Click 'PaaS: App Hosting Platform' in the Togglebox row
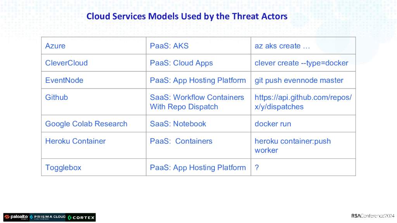The image size is (397, 223). [x=198, y=167]
